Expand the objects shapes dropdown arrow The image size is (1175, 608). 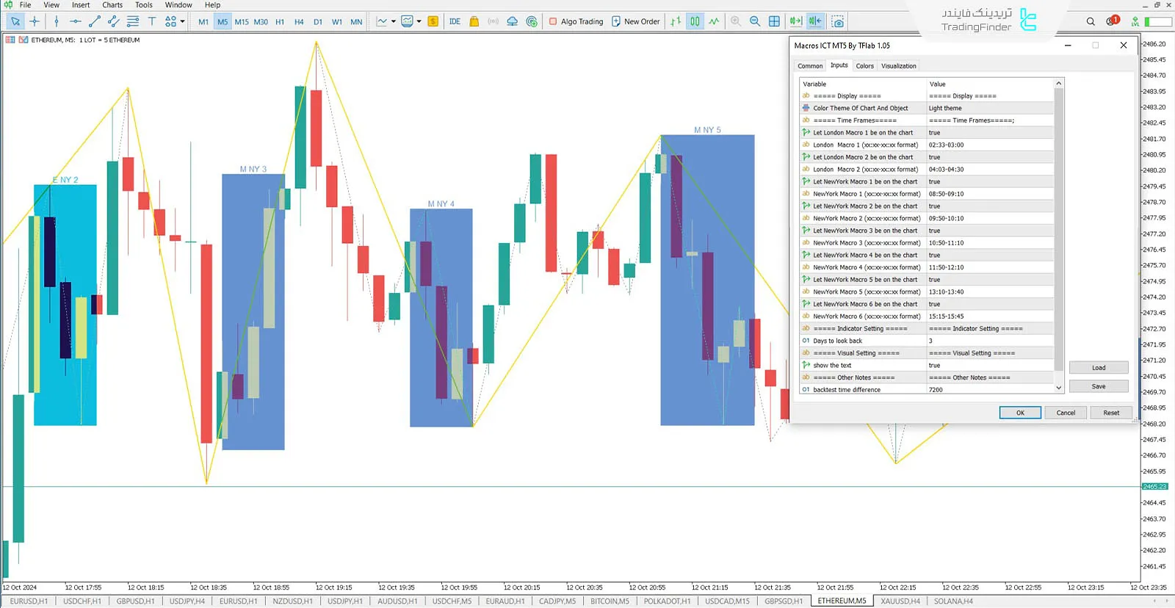(182, 21)
